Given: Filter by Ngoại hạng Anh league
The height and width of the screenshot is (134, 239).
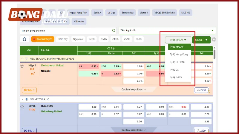Looking at the screenshot, I should click(78, 13).
